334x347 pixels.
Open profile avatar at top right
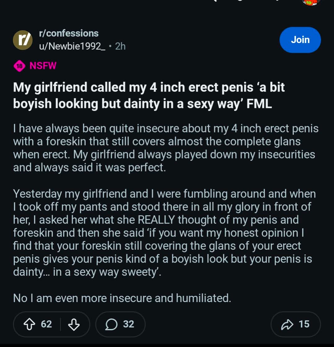(310, 2)
